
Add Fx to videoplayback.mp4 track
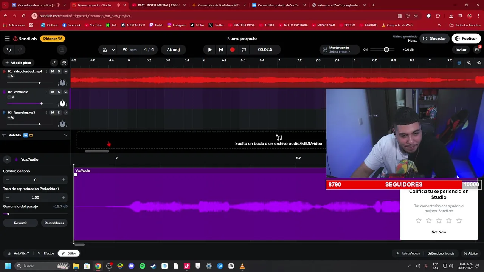click(11, 76)
